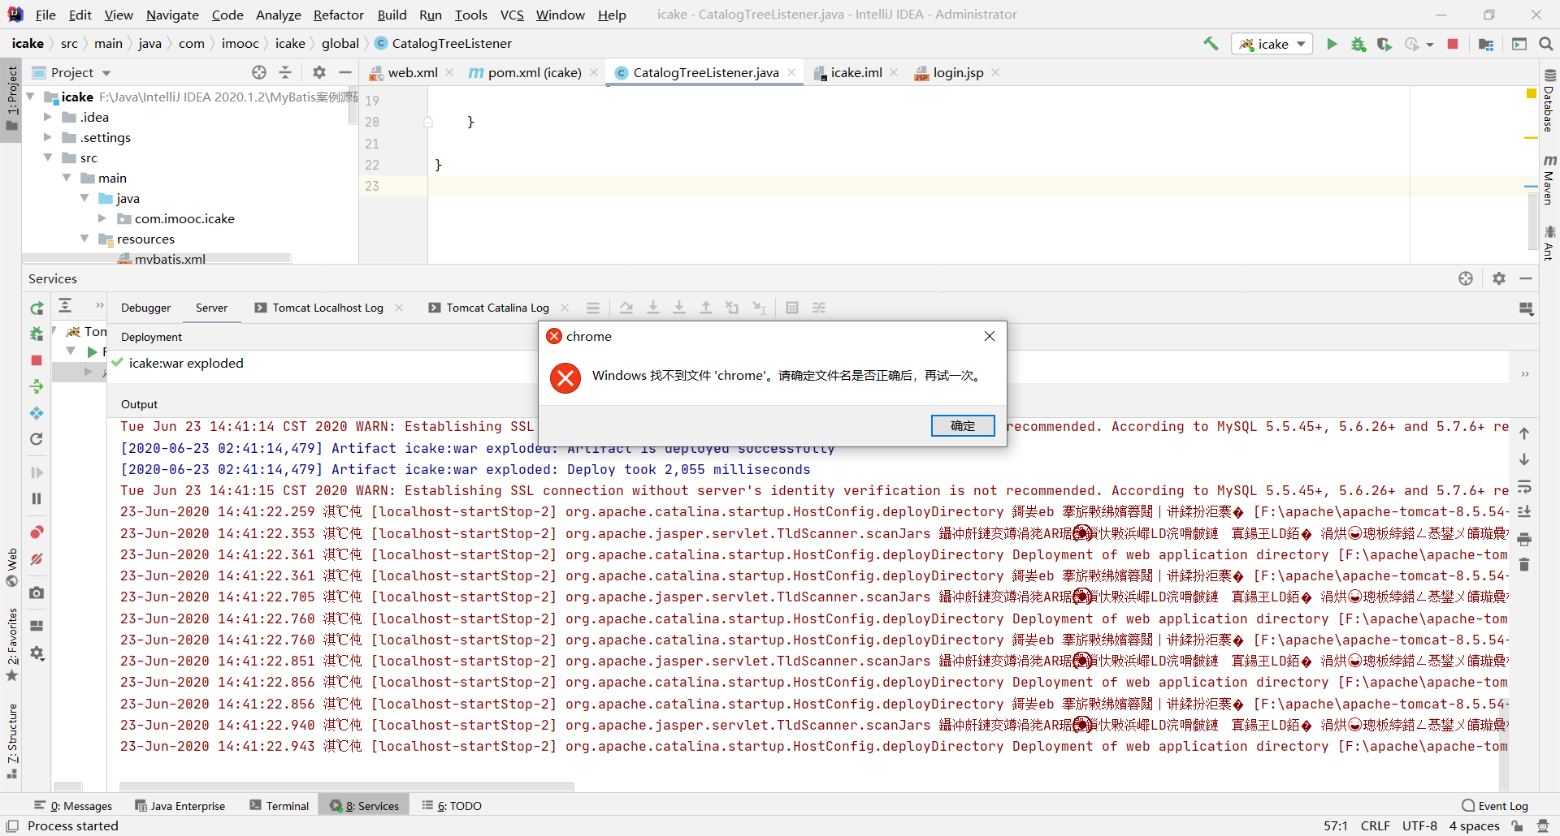
Task: Hide the Project panel with the minus icon
Action: (345, 72)
